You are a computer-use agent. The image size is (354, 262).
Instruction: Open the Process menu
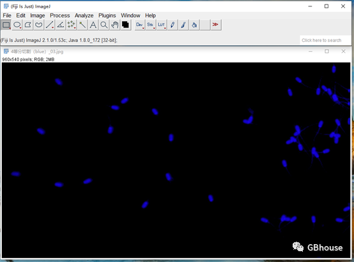pyautogui.click(x=60, y=15)
